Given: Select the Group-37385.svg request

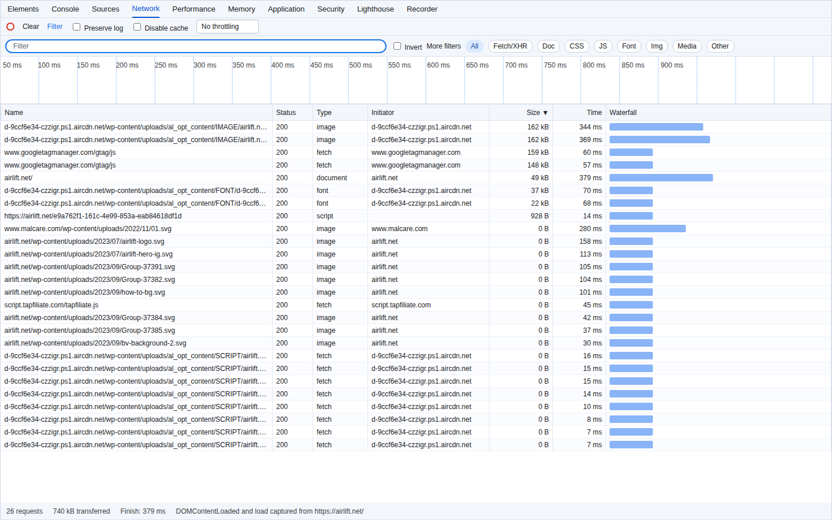Looking at the screenshot, I should pos(415,330).
